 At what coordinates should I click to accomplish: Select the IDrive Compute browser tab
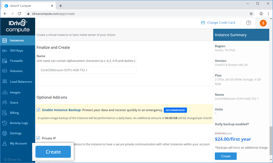click(29, 6)
